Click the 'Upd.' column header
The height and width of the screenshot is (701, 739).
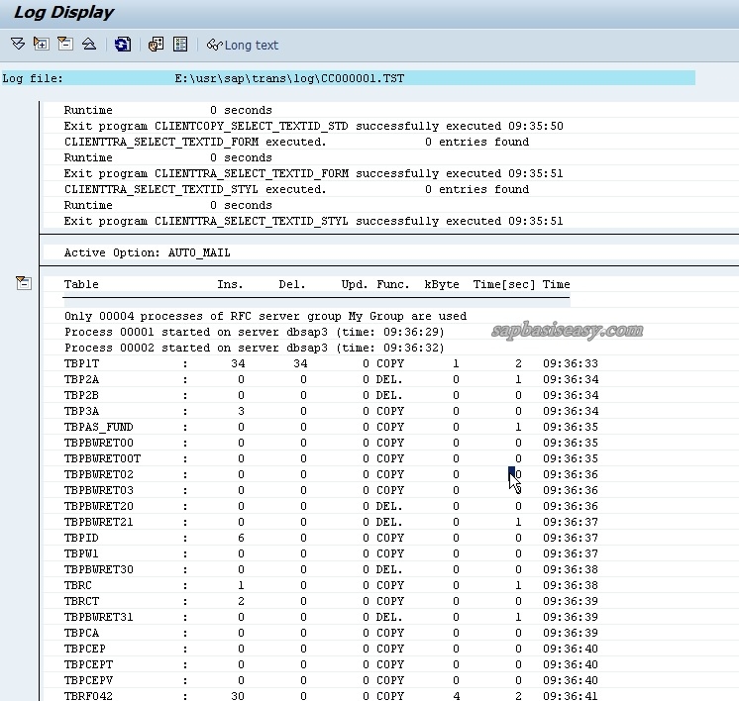point(355,284)
